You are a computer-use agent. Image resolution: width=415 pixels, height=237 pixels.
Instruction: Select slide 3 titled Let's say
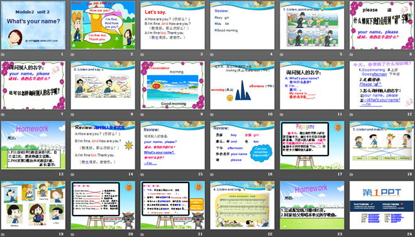tap(172, 25)
